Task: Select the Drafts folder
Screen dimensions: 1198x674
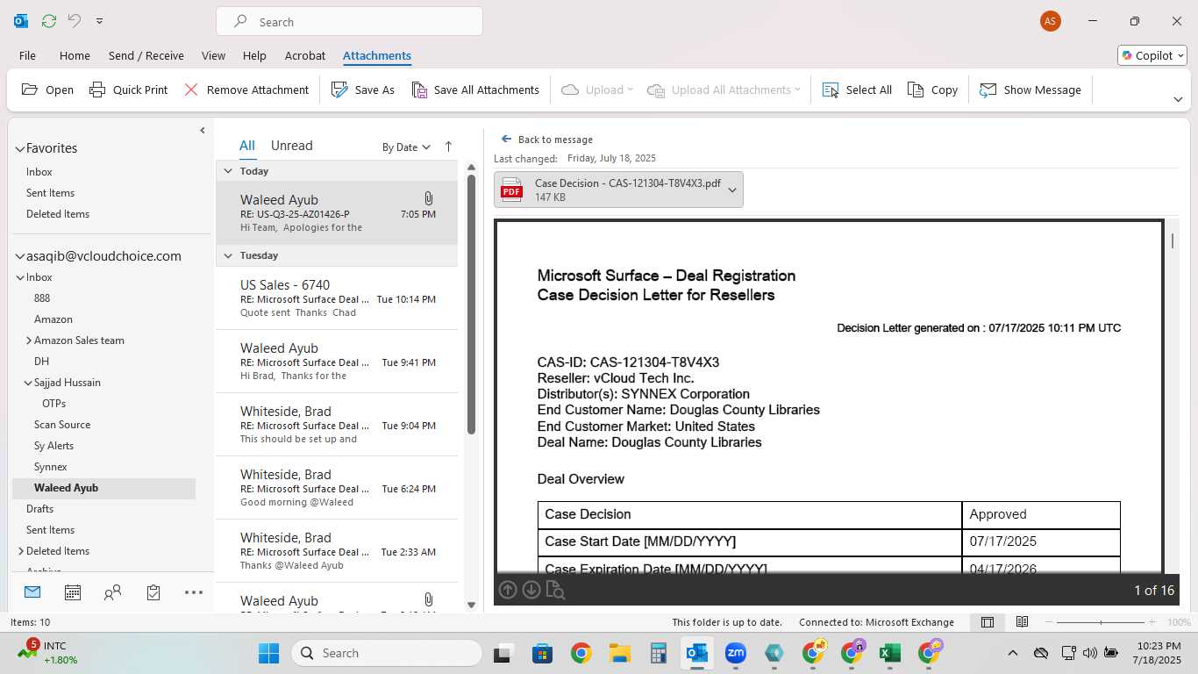Action: coord(39,509)
